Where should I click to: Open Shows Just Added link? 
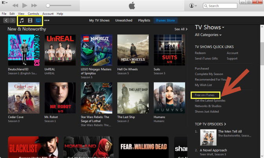[207, 112]
